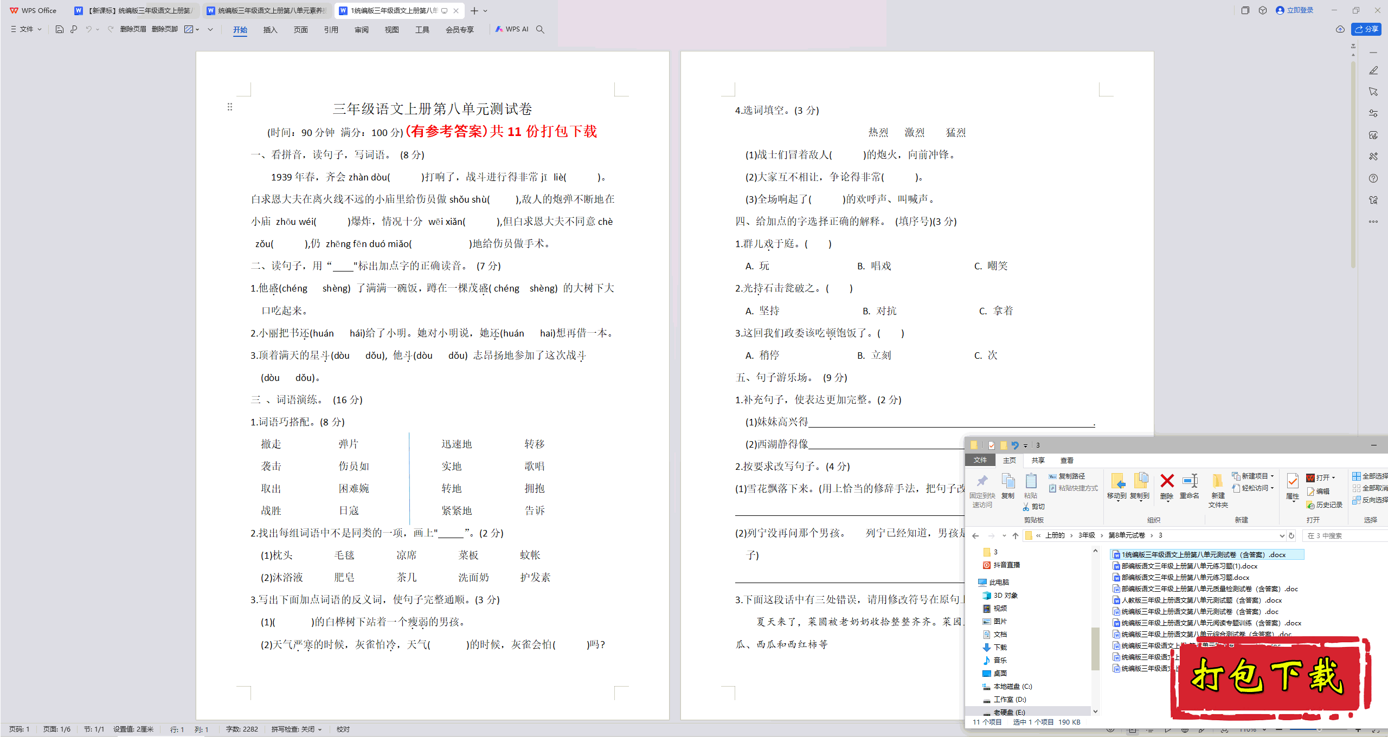
Task: Expand the undo history dropdown arrow
Action: tap(98, 29)
